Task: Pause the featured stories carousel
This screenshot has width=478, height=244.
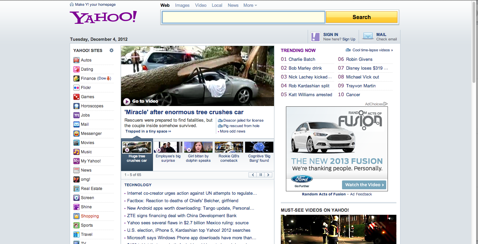Action: click(260, 174)
